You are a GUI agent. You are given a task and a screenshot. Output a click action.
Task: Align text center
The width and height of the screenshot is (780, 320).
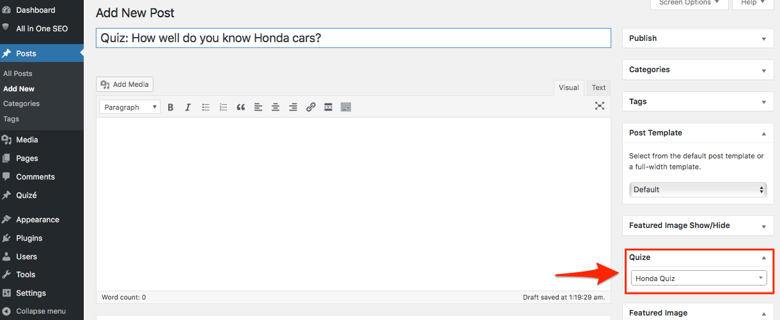[x=276, y=107]
